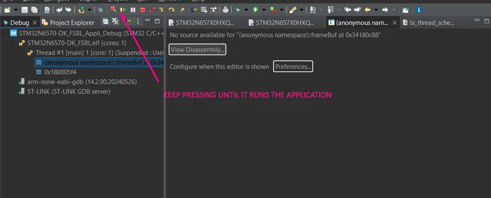Click the External Tools run icon

point(273,10)
